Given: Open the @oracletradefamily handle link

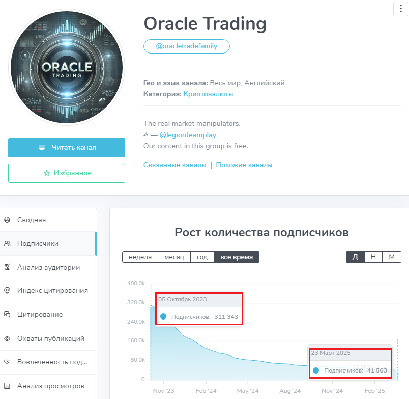Looking at the screenshot, I should 187,46.
